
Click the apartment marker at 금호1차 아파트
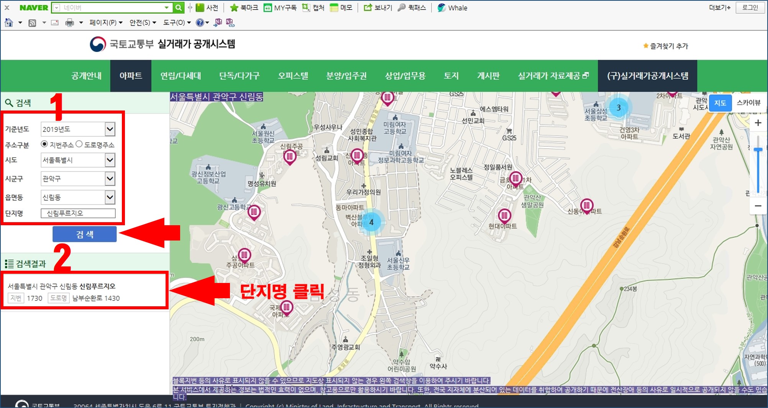(x=516, y=179)
